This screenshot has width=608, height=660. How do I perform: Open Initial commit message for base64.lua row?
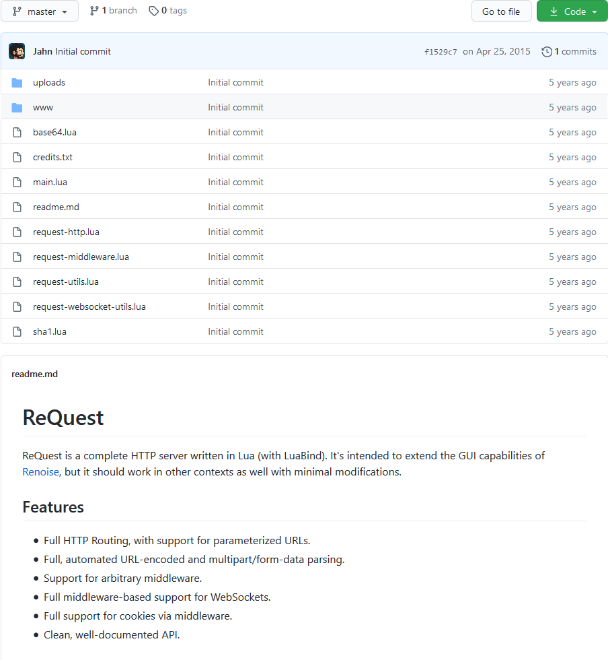[x=236, y=132]
